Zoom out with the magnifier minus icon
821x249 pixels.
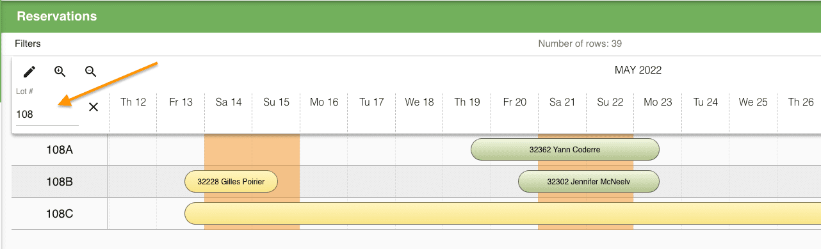click(x=91, y=72)
